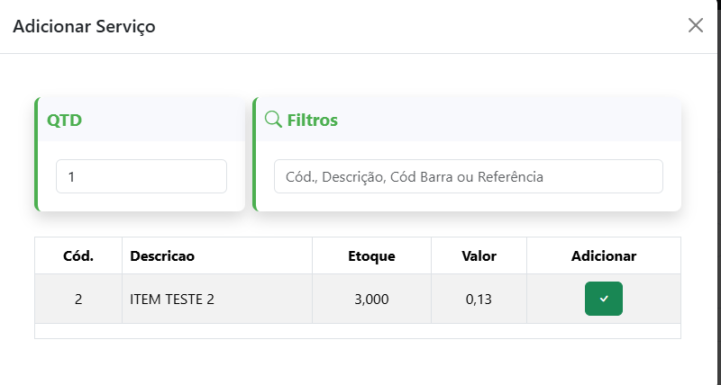Click the empty row below the table
Image resolution: width=721 pixels, height=385 pixels.
tap(357, 331)
